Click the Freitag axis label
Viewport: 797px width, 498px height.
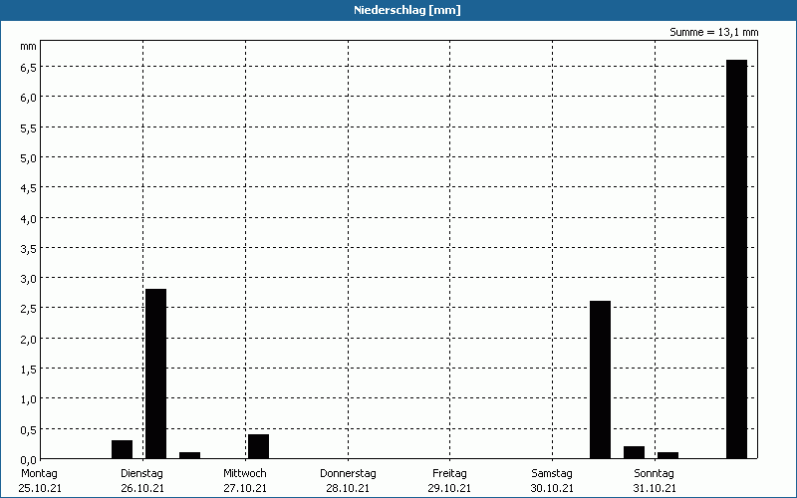pyautogui.click(x=449, y=473)
